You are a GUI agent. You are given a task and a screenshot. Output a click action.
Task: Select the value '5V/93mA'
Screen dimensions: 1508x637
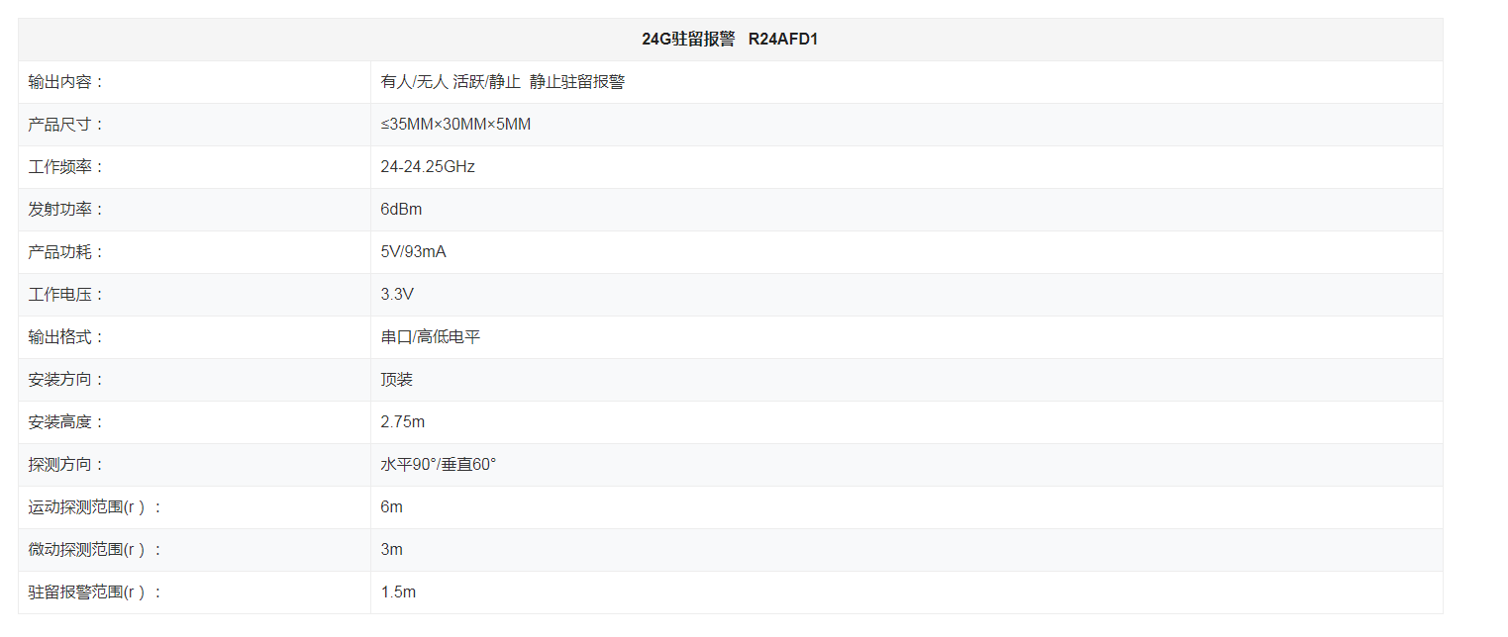pos(413,252)
